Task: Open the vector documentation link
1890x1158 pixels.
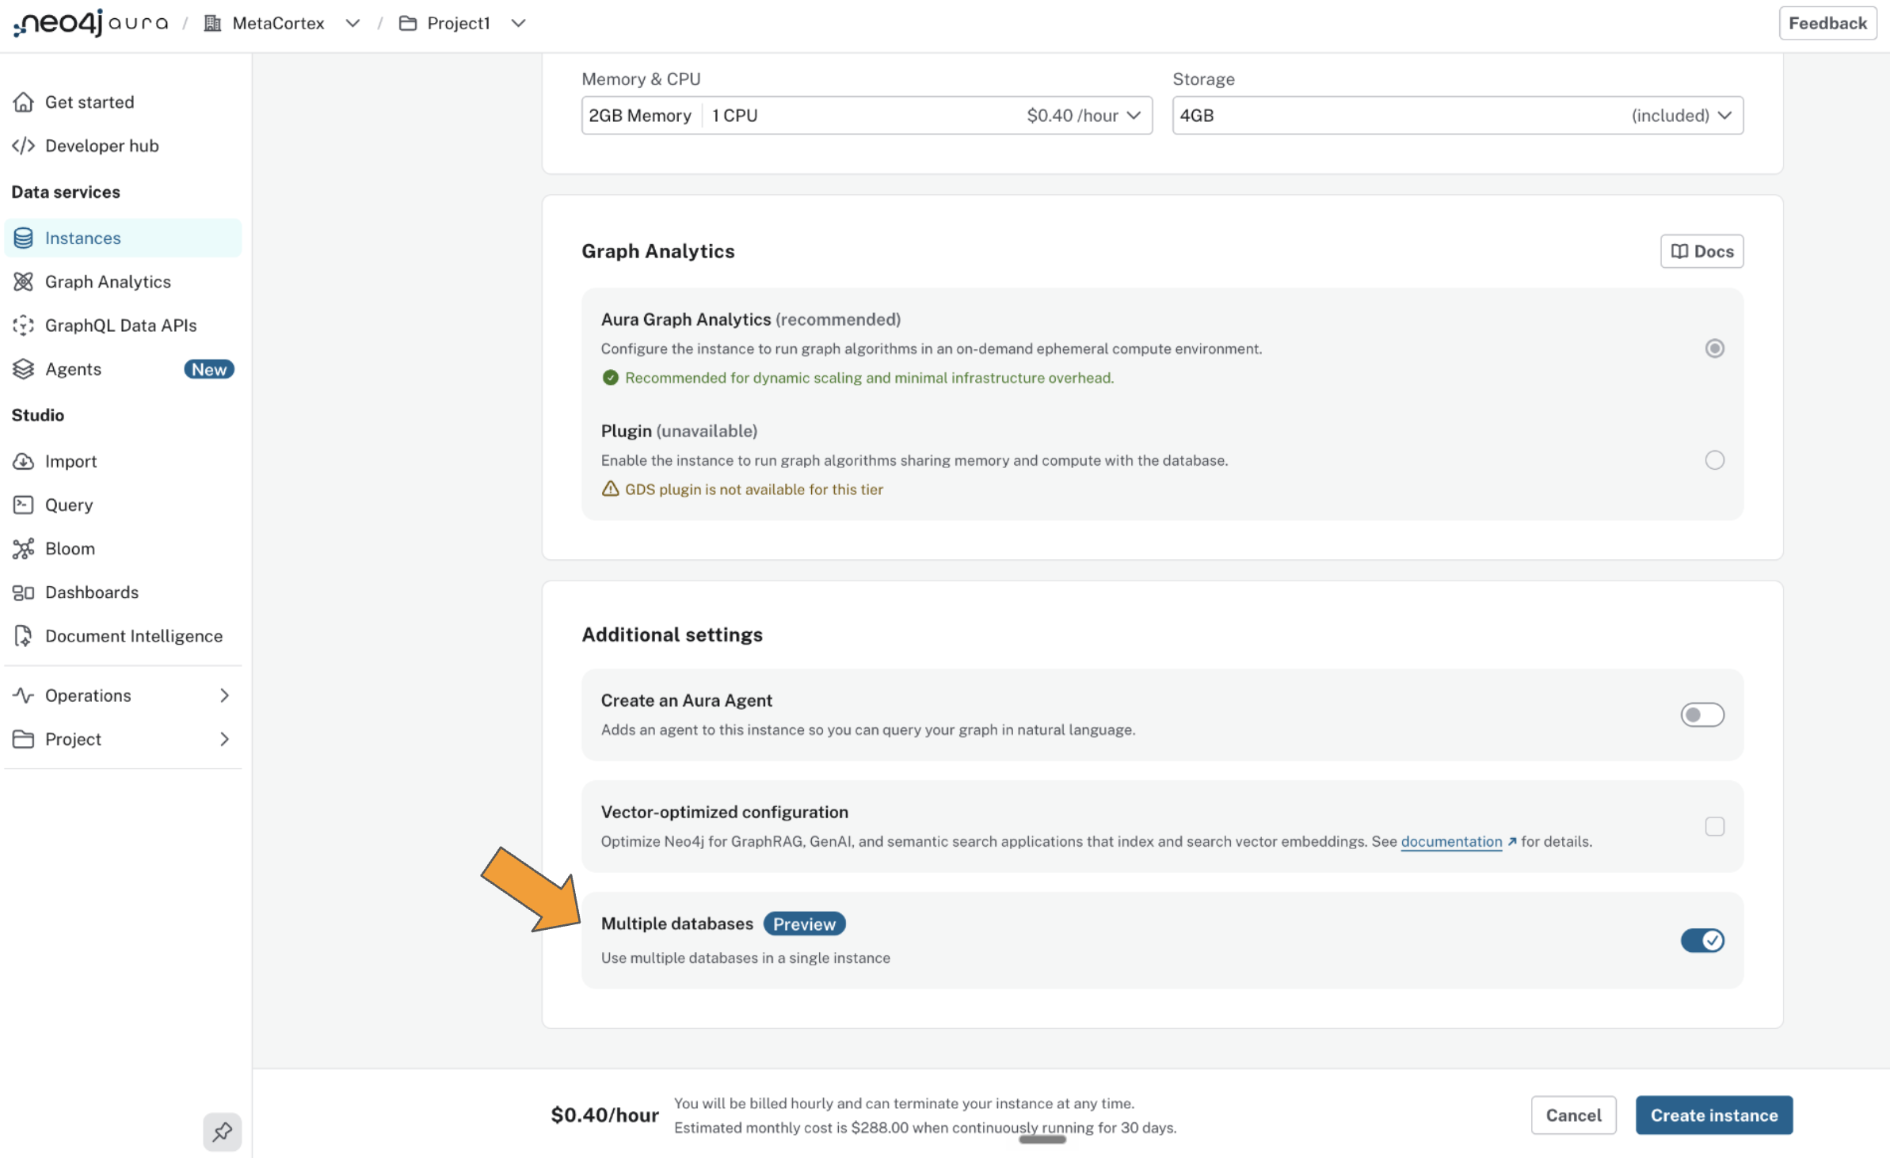Action: coord(1451,841)
